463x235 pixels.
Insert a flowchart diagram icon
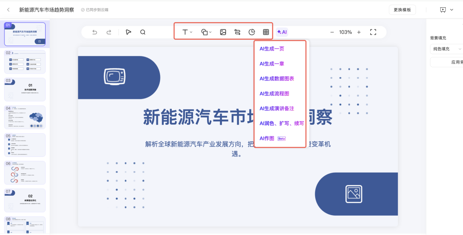(x=237, y=32)
